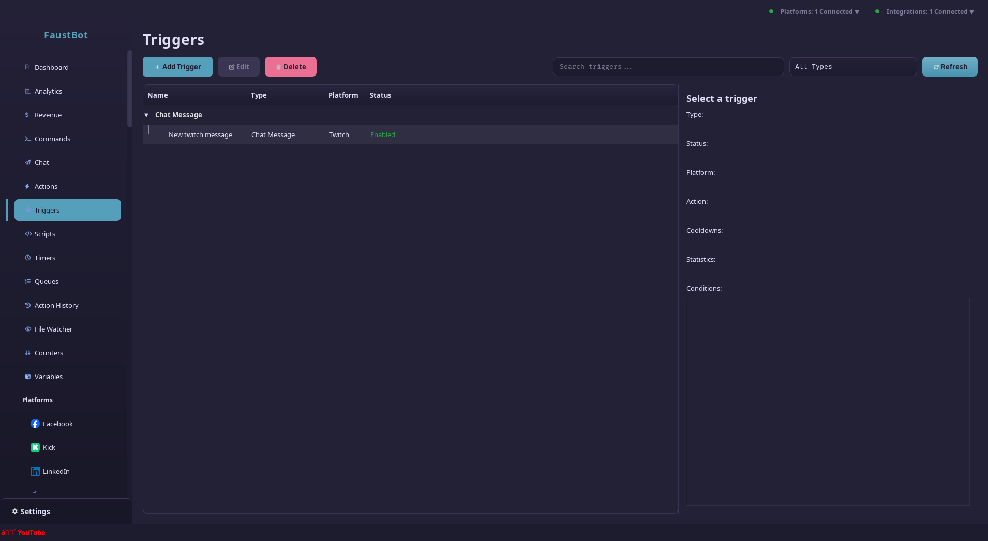The height and width of the screenshot is (541, 988).
Task: Select the Analytics icon in sidebar
Action: click(27, 91)
